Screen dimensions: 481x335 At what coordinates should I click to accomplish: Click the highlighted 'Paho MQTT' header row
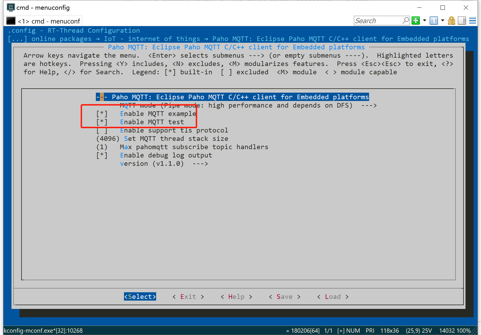pyautogui.click(x=232, y=97)
